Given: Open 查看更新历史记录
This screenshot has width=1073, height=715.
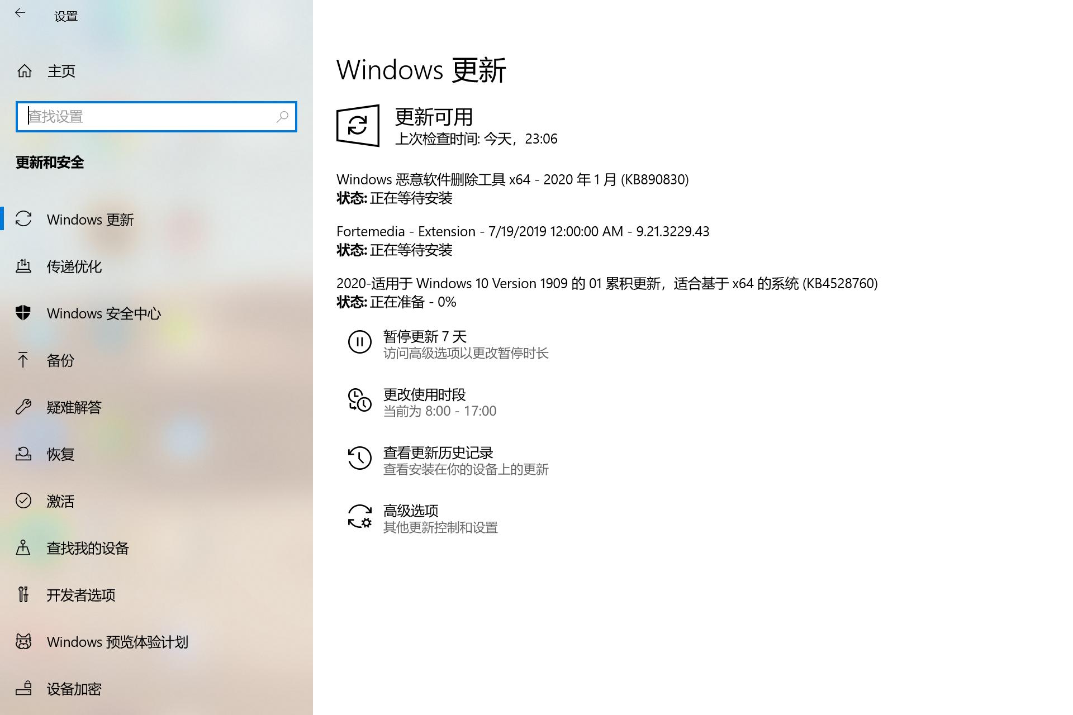Looking at the screenshot, I should point(438,452).
